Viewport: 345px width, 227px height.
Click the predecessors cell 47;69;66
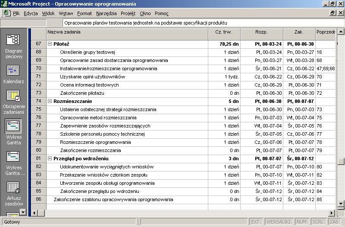coord(326,68)
